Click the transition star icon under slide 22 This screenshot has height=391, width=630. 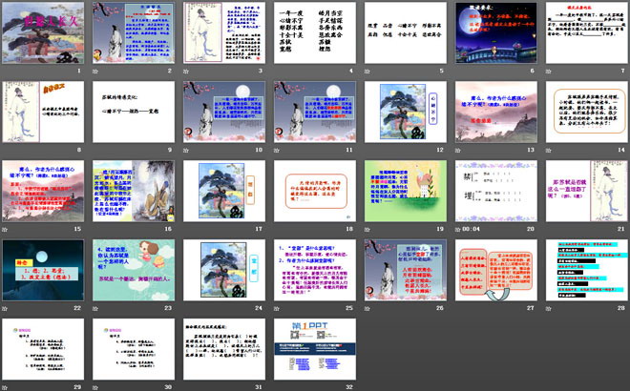(5, 308)
